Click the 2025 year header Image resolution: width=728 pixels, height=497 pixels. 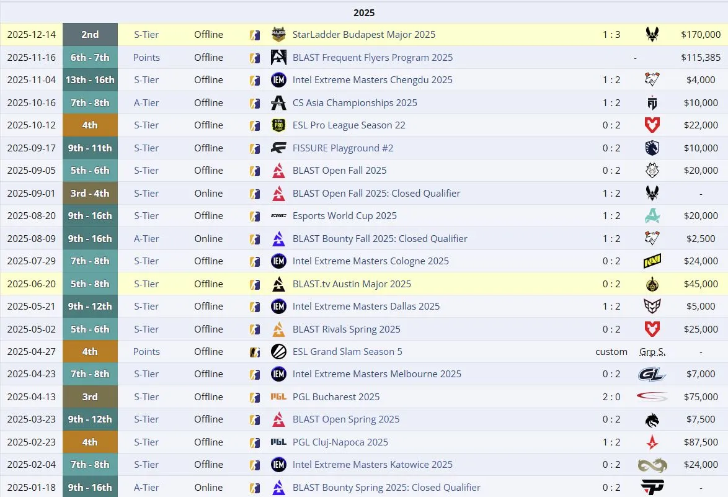364,12
